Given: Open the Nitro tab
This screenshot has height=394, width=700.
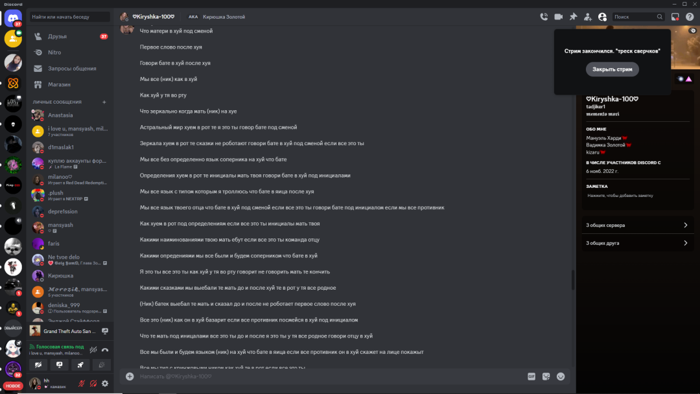Looking at the screenshot, I should point(54,52).
